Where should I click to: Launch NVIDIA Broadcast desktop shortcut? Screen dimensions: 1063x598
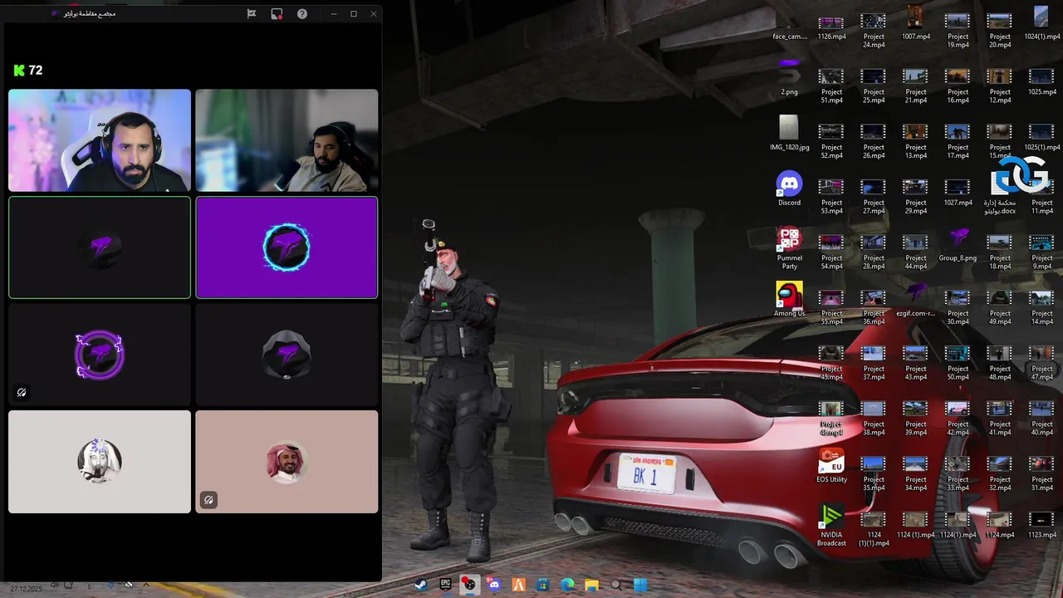coord(831,525)
